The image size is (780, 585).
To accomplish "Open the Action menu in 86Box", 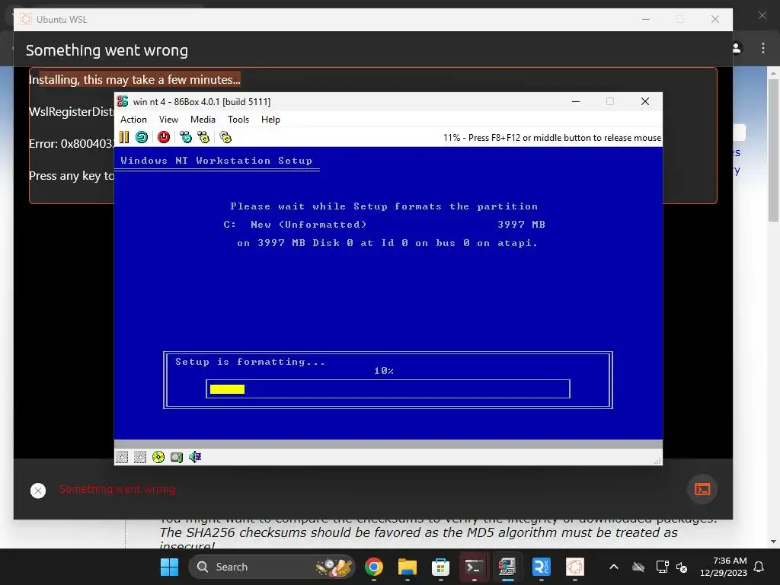I will [x=133, y=120].
